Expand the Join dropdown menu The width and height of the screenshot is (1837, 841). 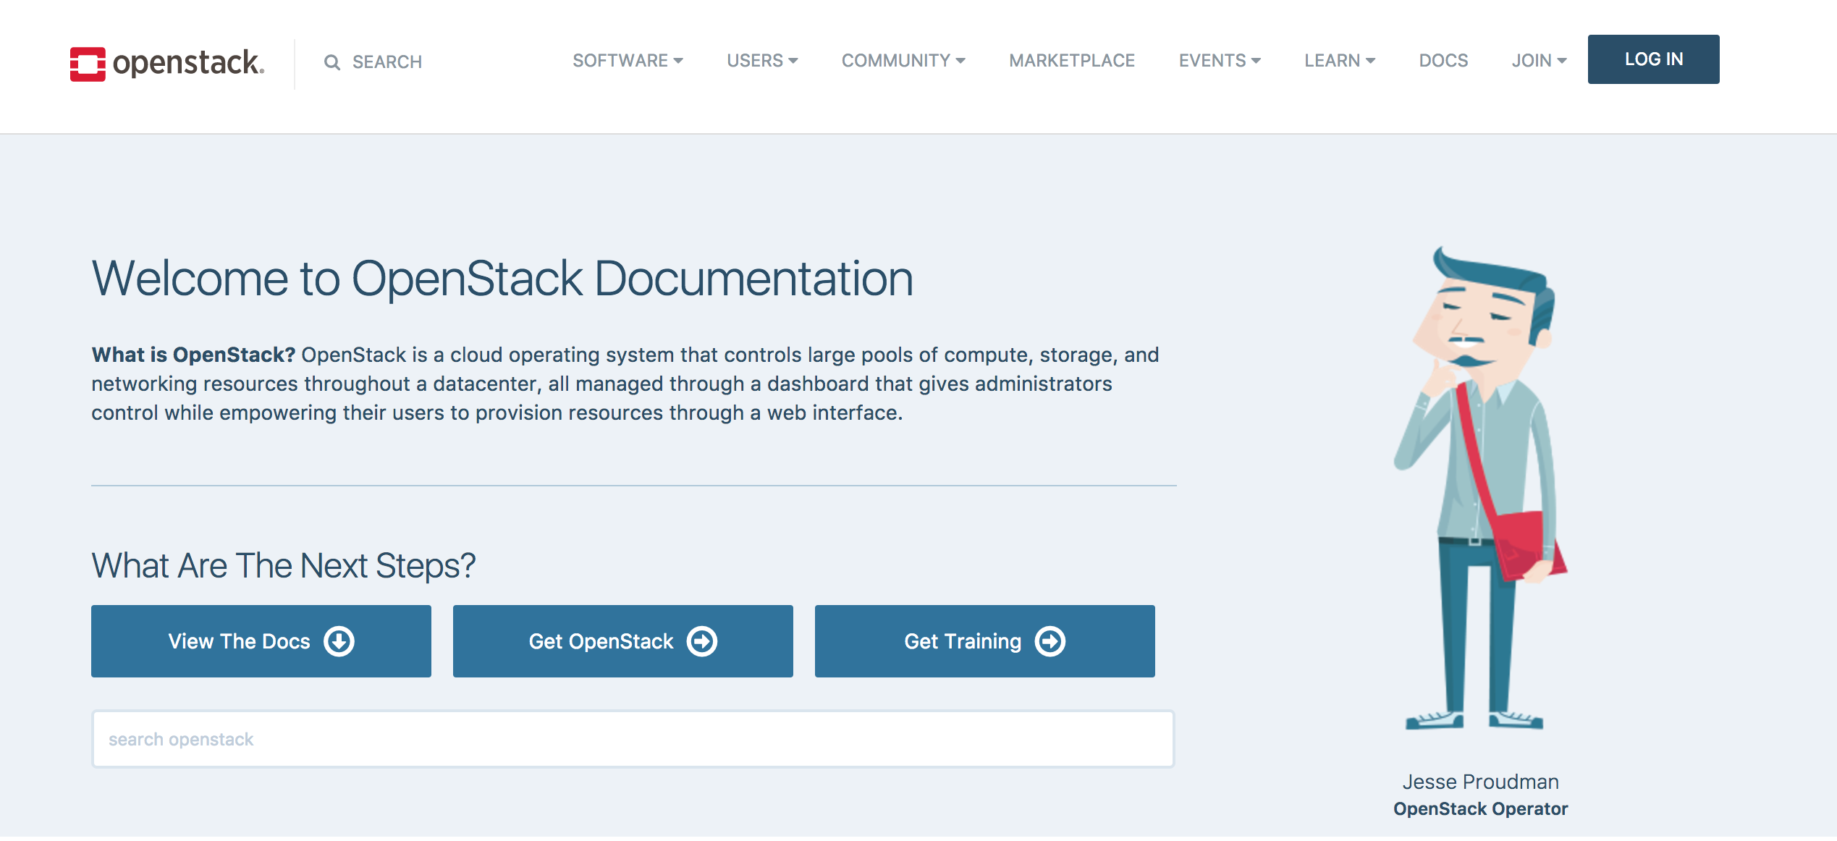click(x=1539, y=61)
